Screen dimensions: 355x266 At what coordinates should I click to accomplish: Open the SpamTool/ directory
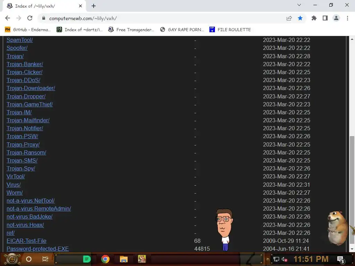pos(20,40)
